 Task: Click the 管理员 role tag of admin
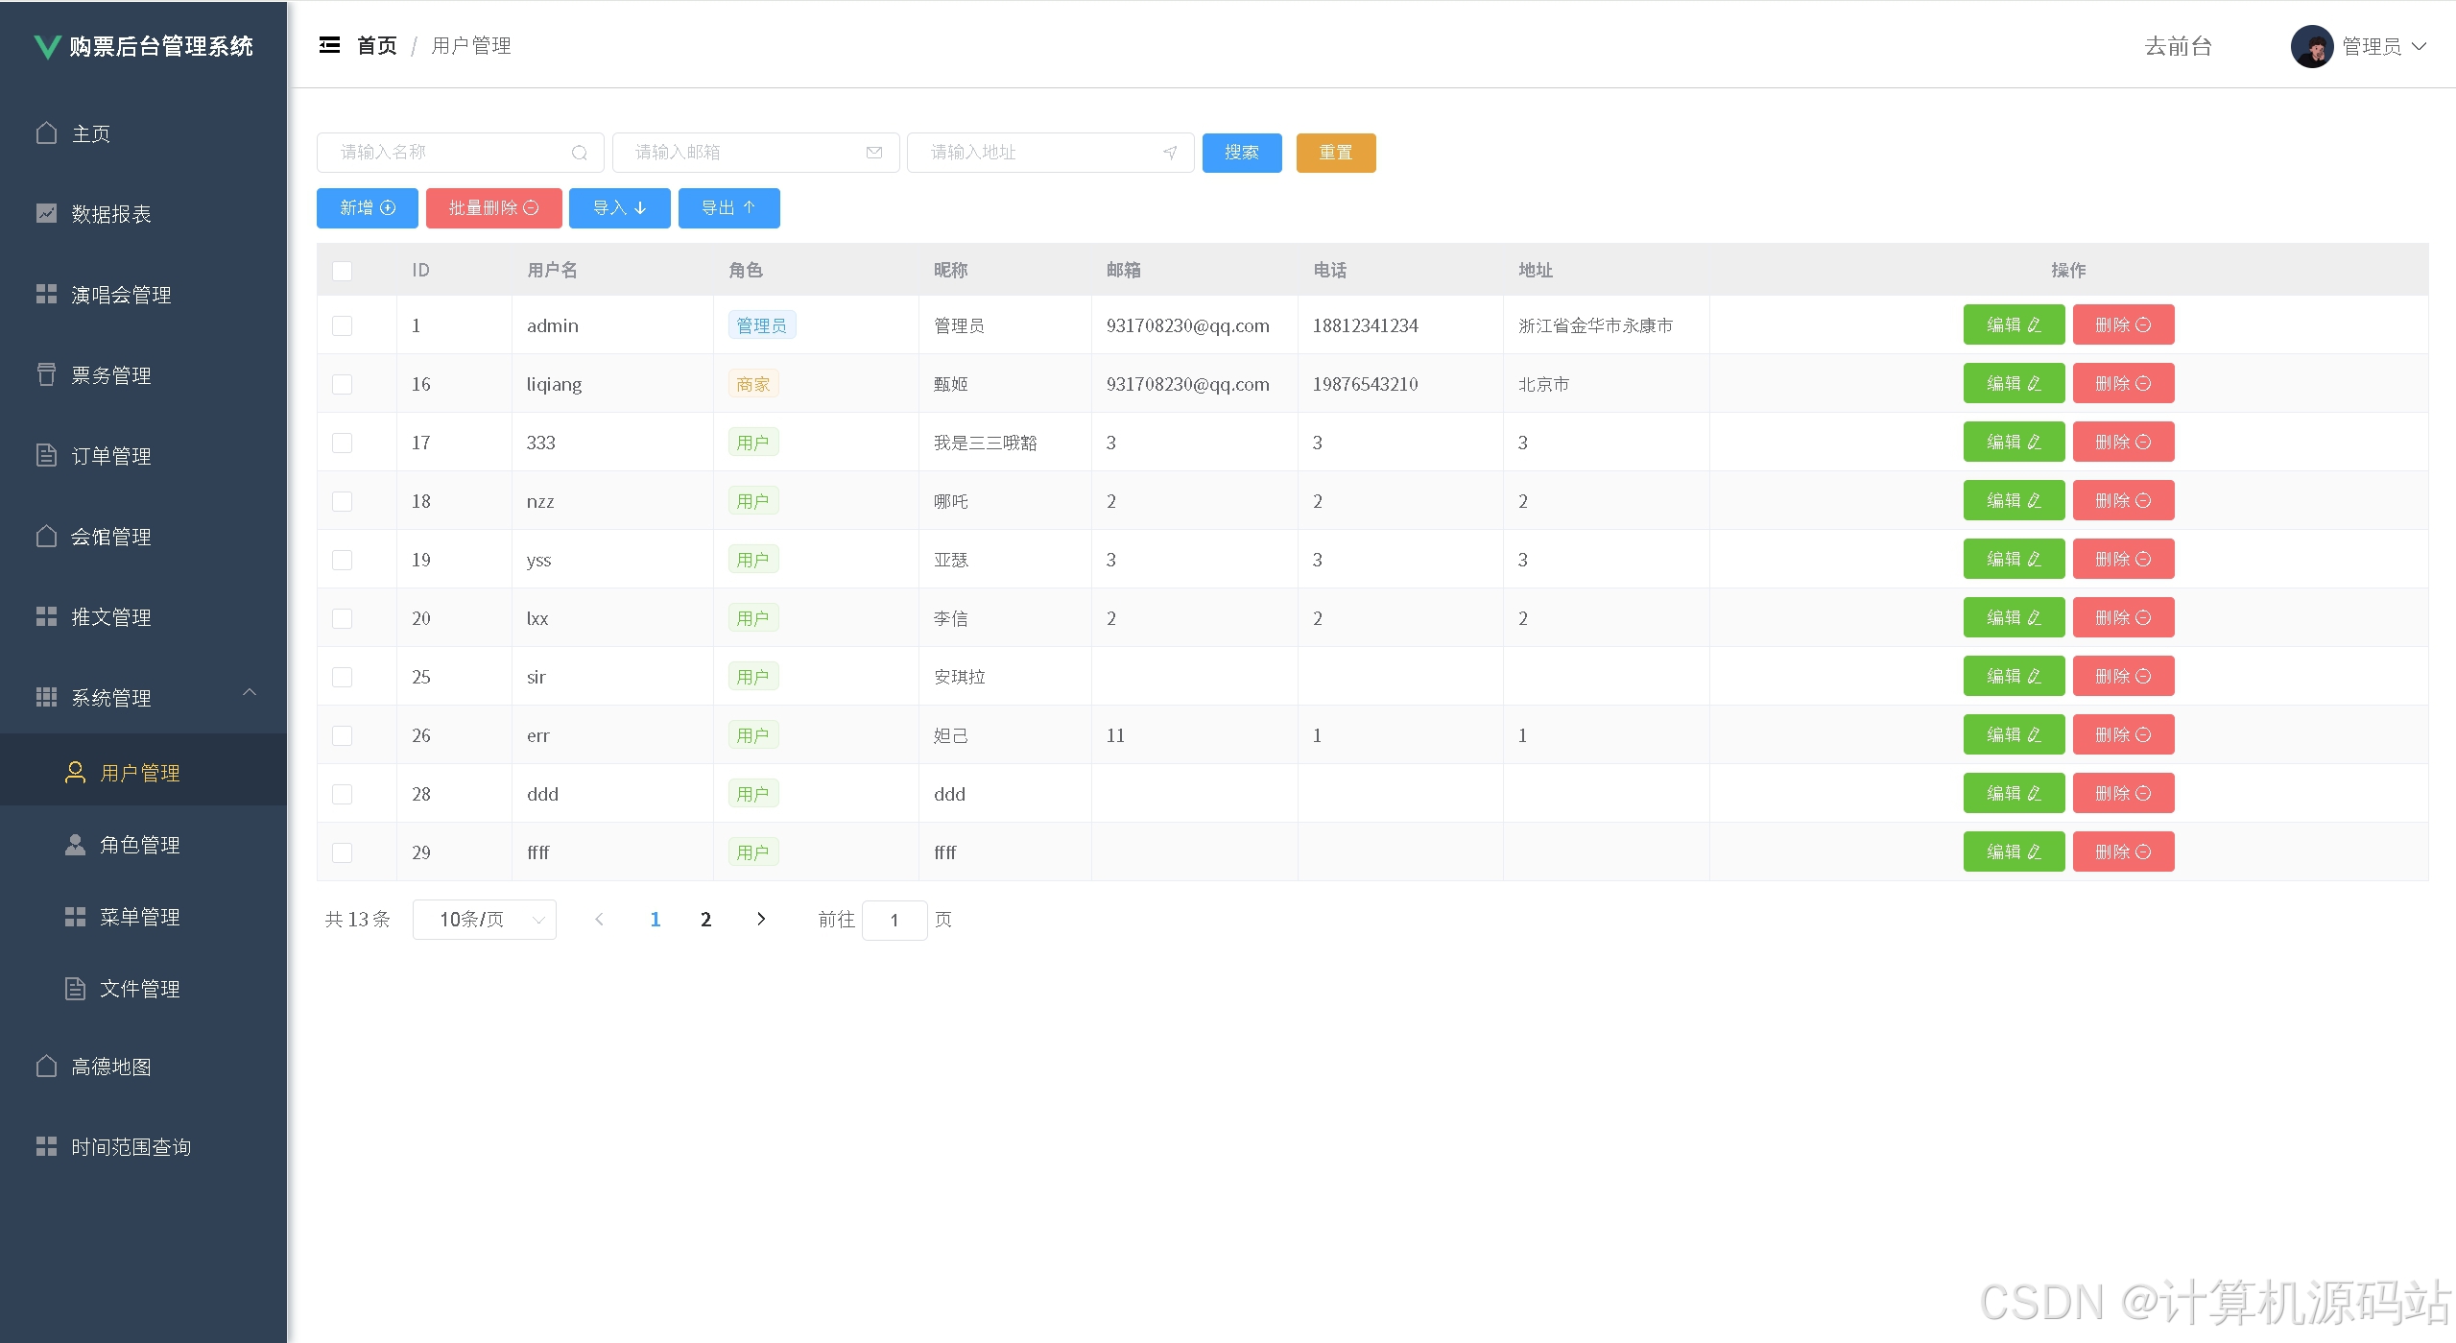[x=762, y=325]
